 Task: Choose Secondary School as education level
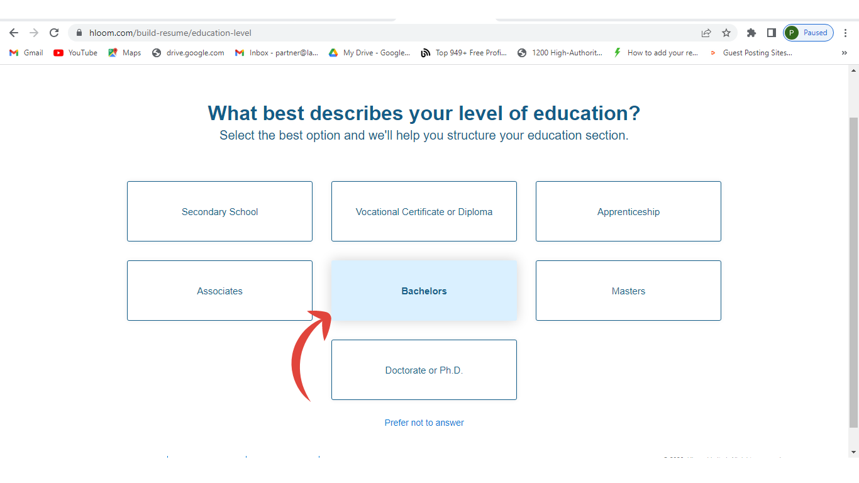(x=219, y=211)
